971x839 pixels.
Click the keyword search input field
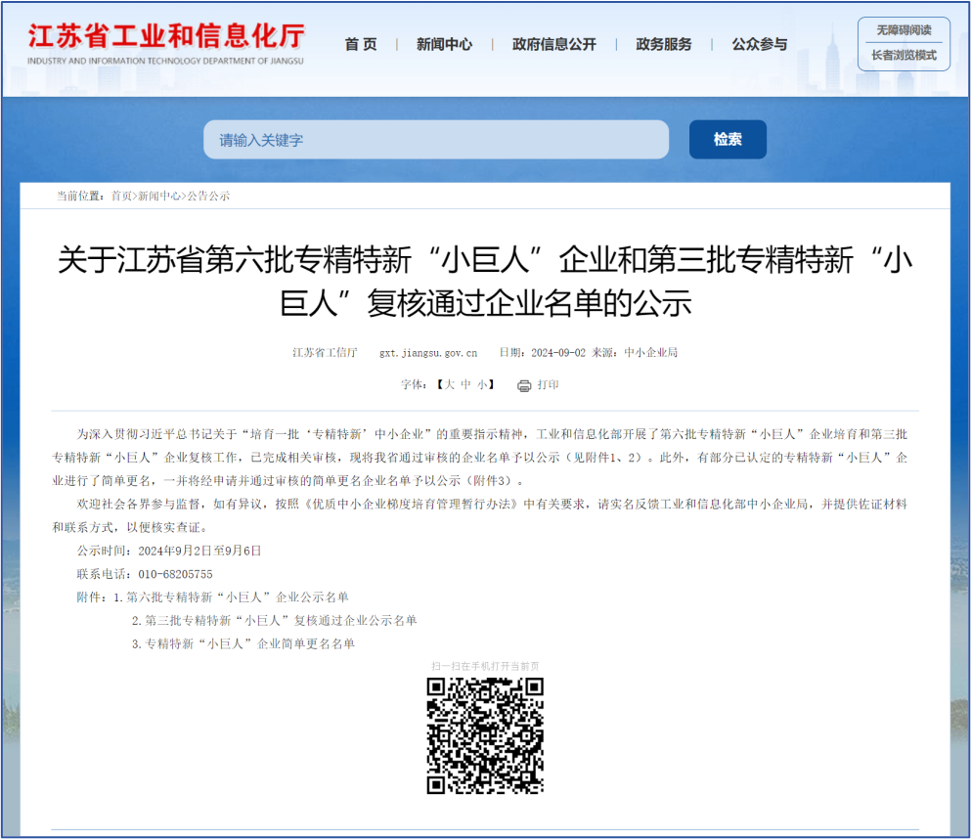click(x=435, y=140)
